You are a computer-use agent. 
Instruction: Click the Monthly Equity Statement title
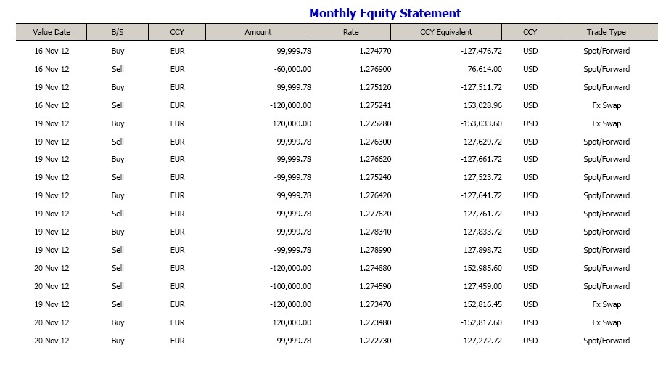pyautogui.click(x=384, y=13)
